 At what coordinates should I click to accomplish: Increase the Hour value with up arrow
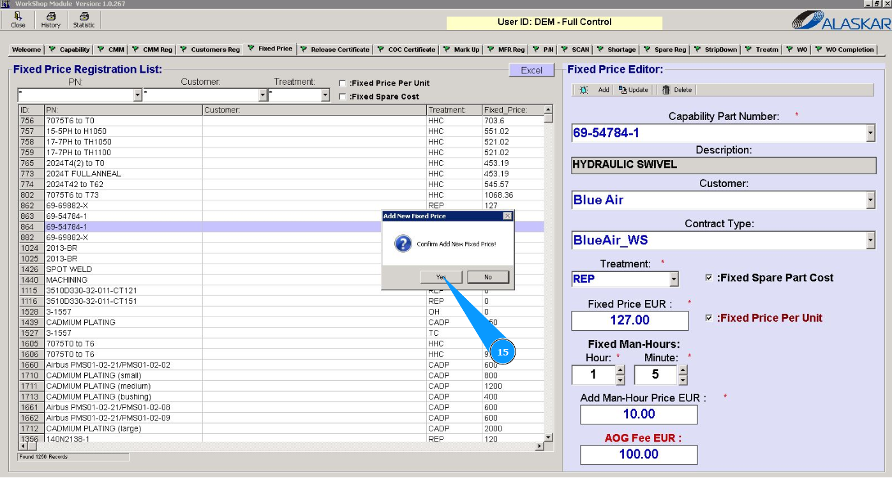[620, 370]
